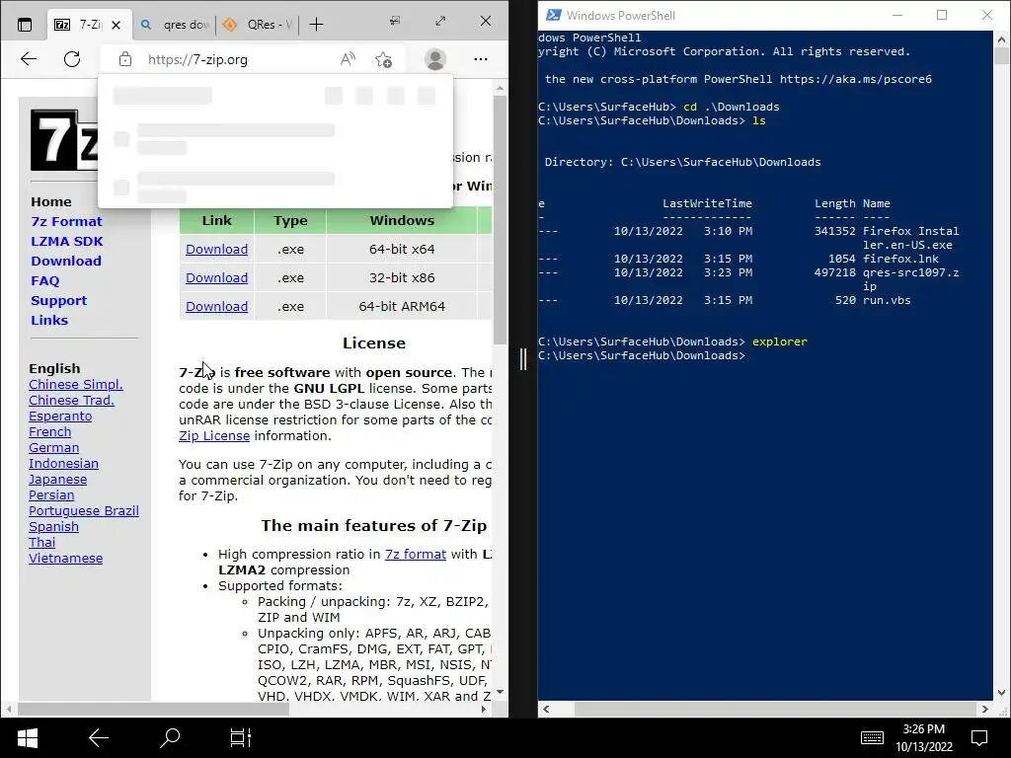Switch language to Vietnamese
This screenshot has height=758, width=1011.
click(65, 559)
